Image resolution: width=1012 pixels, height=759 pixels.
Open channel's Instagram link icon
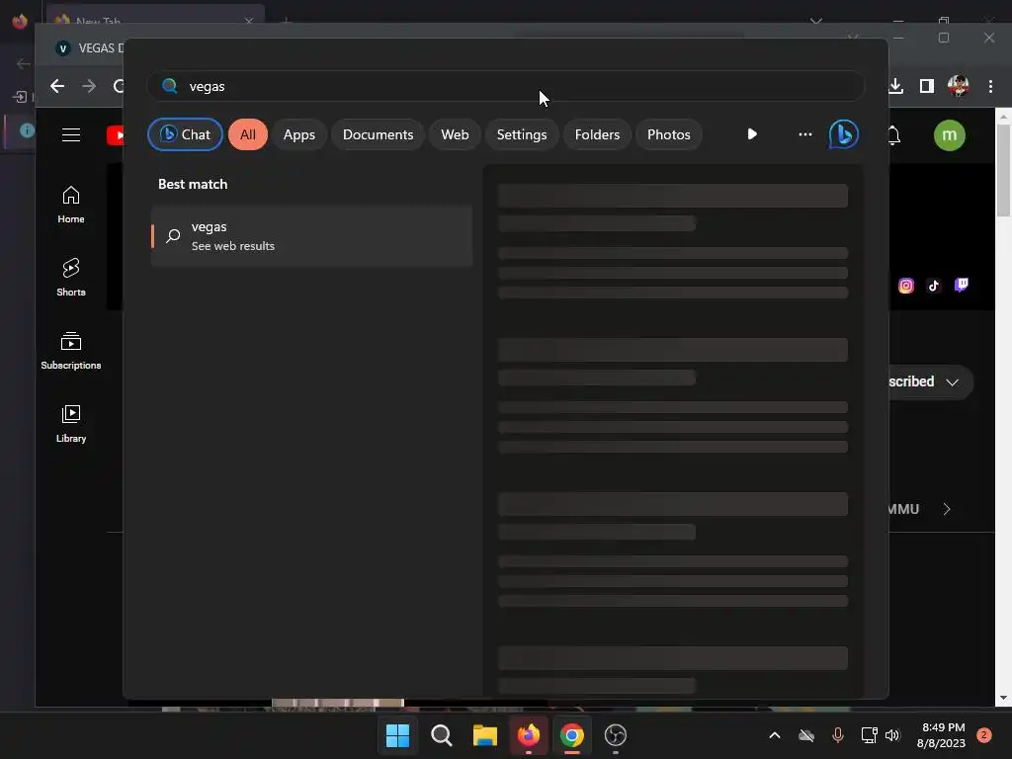[906, 286]
